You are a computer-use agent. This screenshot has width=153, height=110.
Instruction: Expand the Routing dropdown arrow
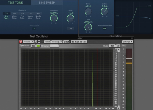[x=61, y=42]
